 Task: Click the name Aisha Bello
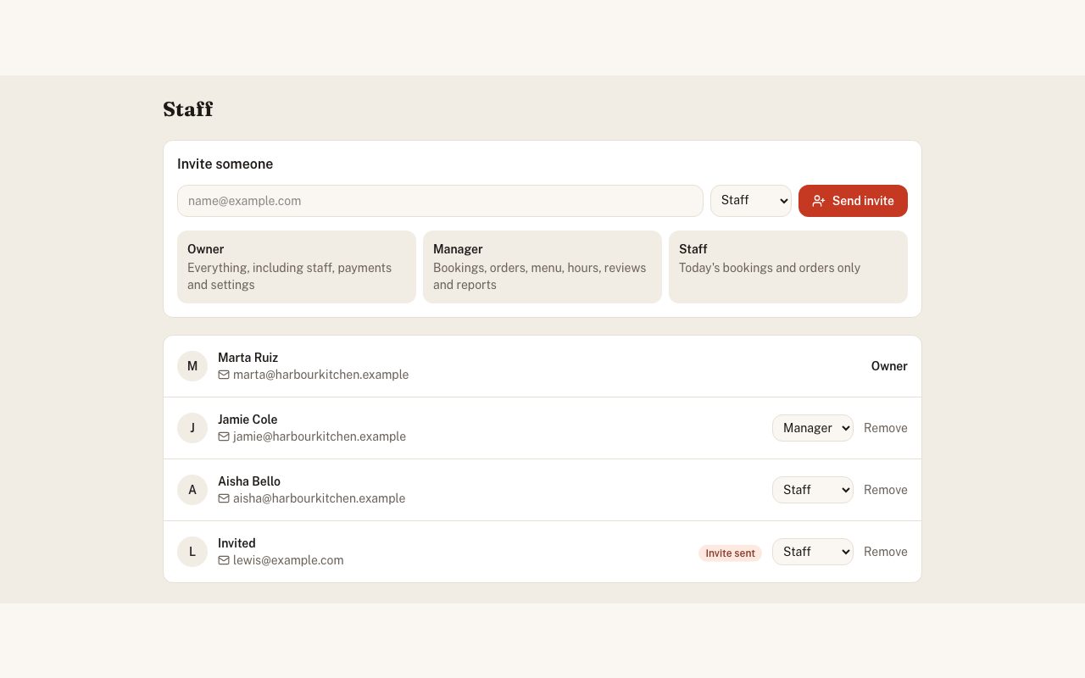coord(249,481)
